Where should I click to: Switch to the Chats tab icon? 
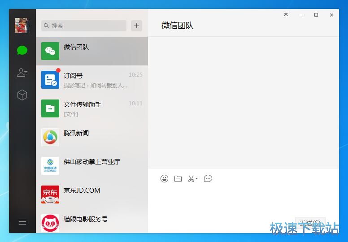(22, 50)
